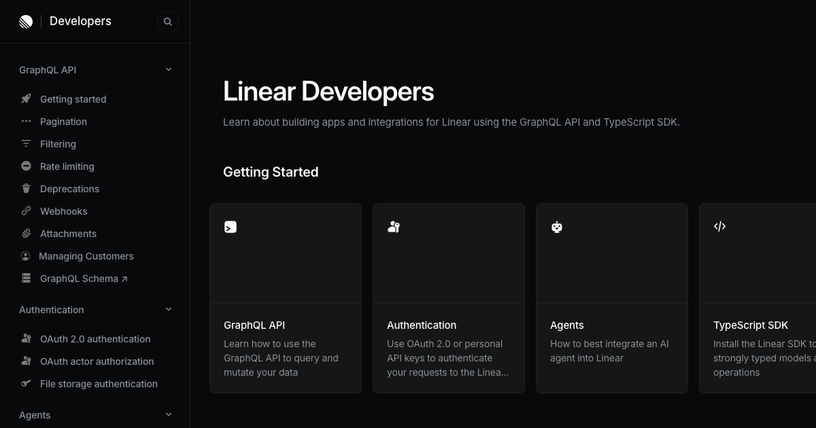Click the smiley icon beside Managing Customers

(x=25, y=255)
